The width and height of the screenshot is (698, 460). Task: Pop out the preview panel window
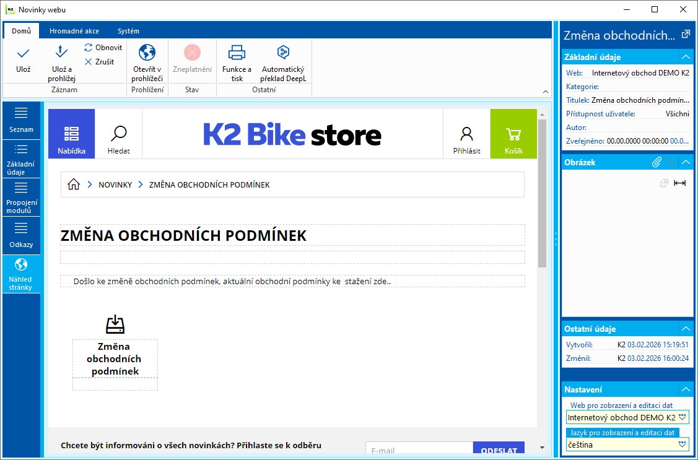(686, 34)
